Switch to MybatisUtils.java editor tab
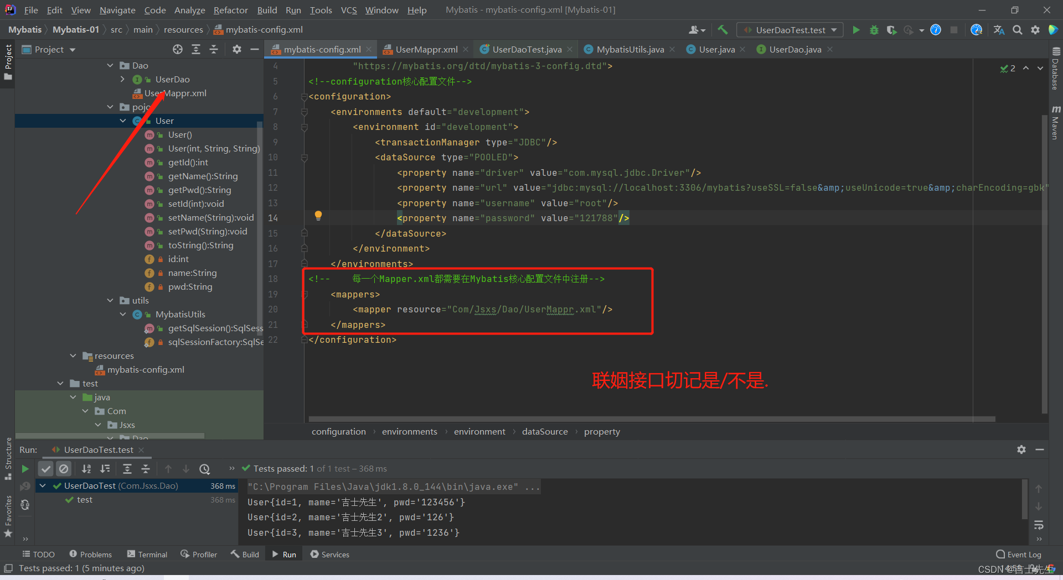 click(629, 49)
